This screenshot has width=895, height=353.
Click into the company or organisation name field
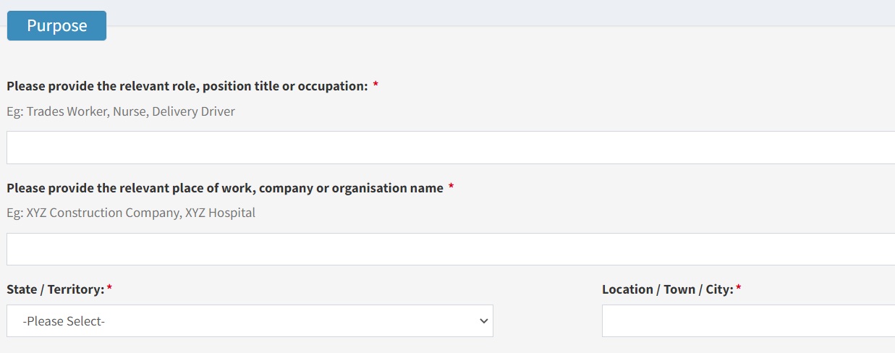click(451, 249)
